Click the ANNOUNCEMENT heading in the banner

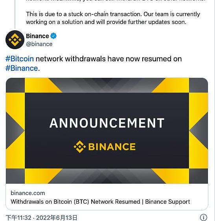(x=107, y=123)
